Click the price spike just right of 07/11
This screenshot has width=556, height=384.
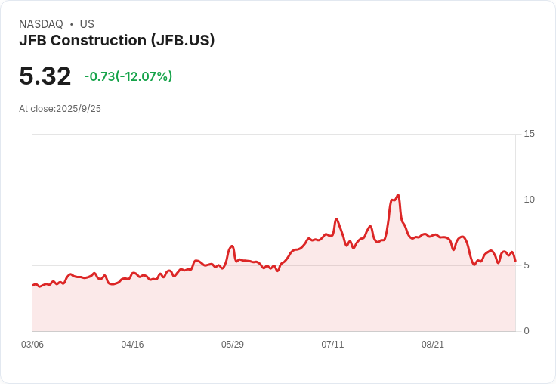336,219
